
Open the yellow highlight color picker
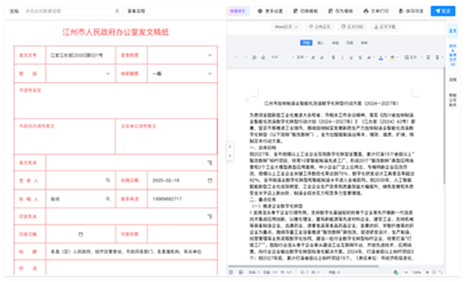[x=393, y=57]
